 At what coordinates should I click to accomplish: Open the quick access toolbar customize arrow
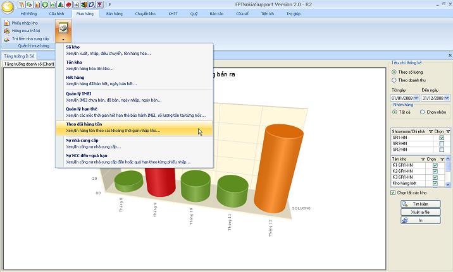(110, 4)
